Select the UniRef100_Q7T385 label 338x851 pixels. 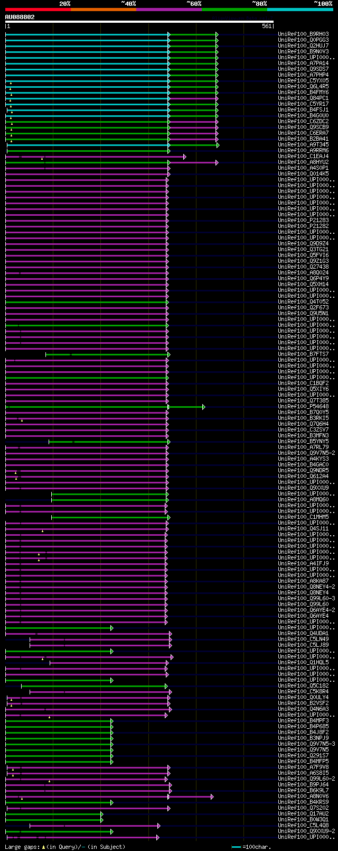click(x=304, y=400)
